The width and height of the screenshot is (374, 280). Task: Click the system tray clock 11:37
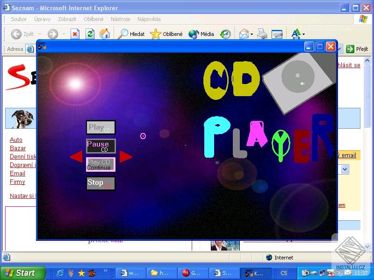pos(361,273)
